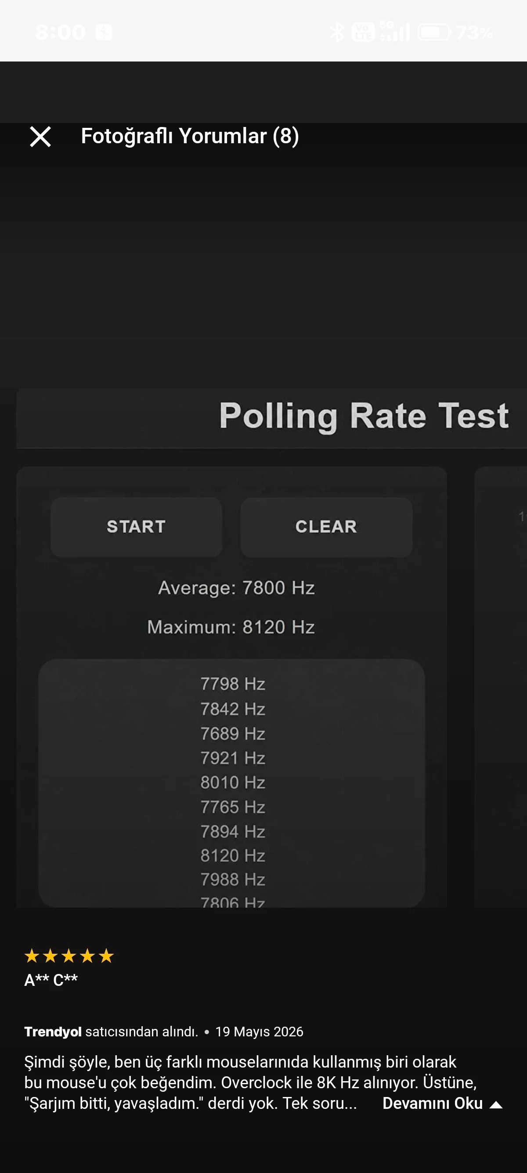Tap the battery indicator icon

click(434, 33)
